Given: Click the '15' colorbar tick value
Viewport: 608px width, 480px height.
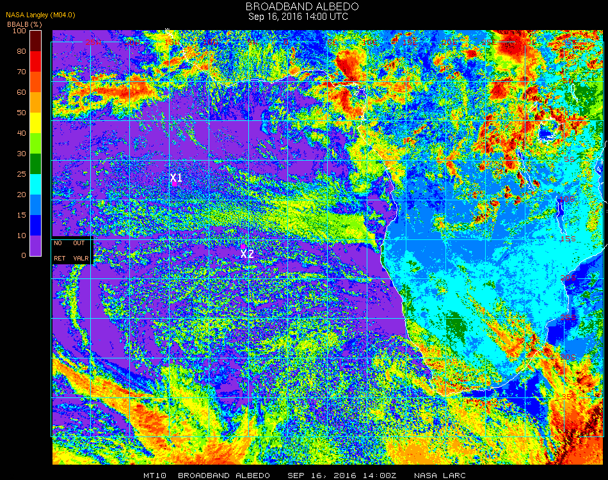Looking at the screenshot, I should (x=21, y=215).
